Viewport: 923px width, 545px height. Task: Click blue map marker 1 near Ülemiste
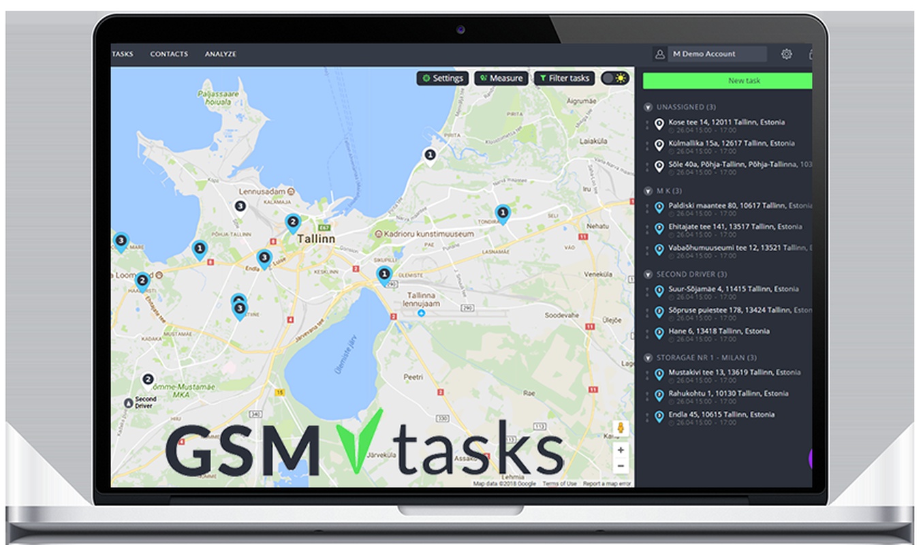pos(384,276)
